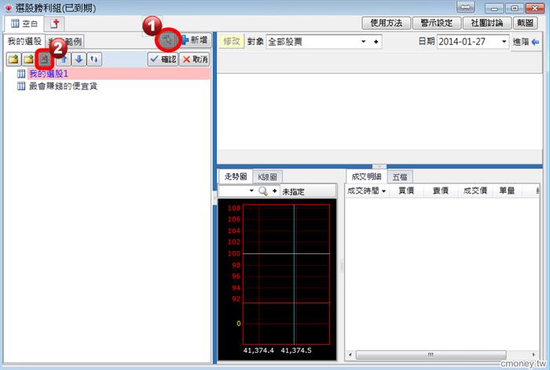Click the blue down arrow move icon
550x370 pixels.
point(78,59)
